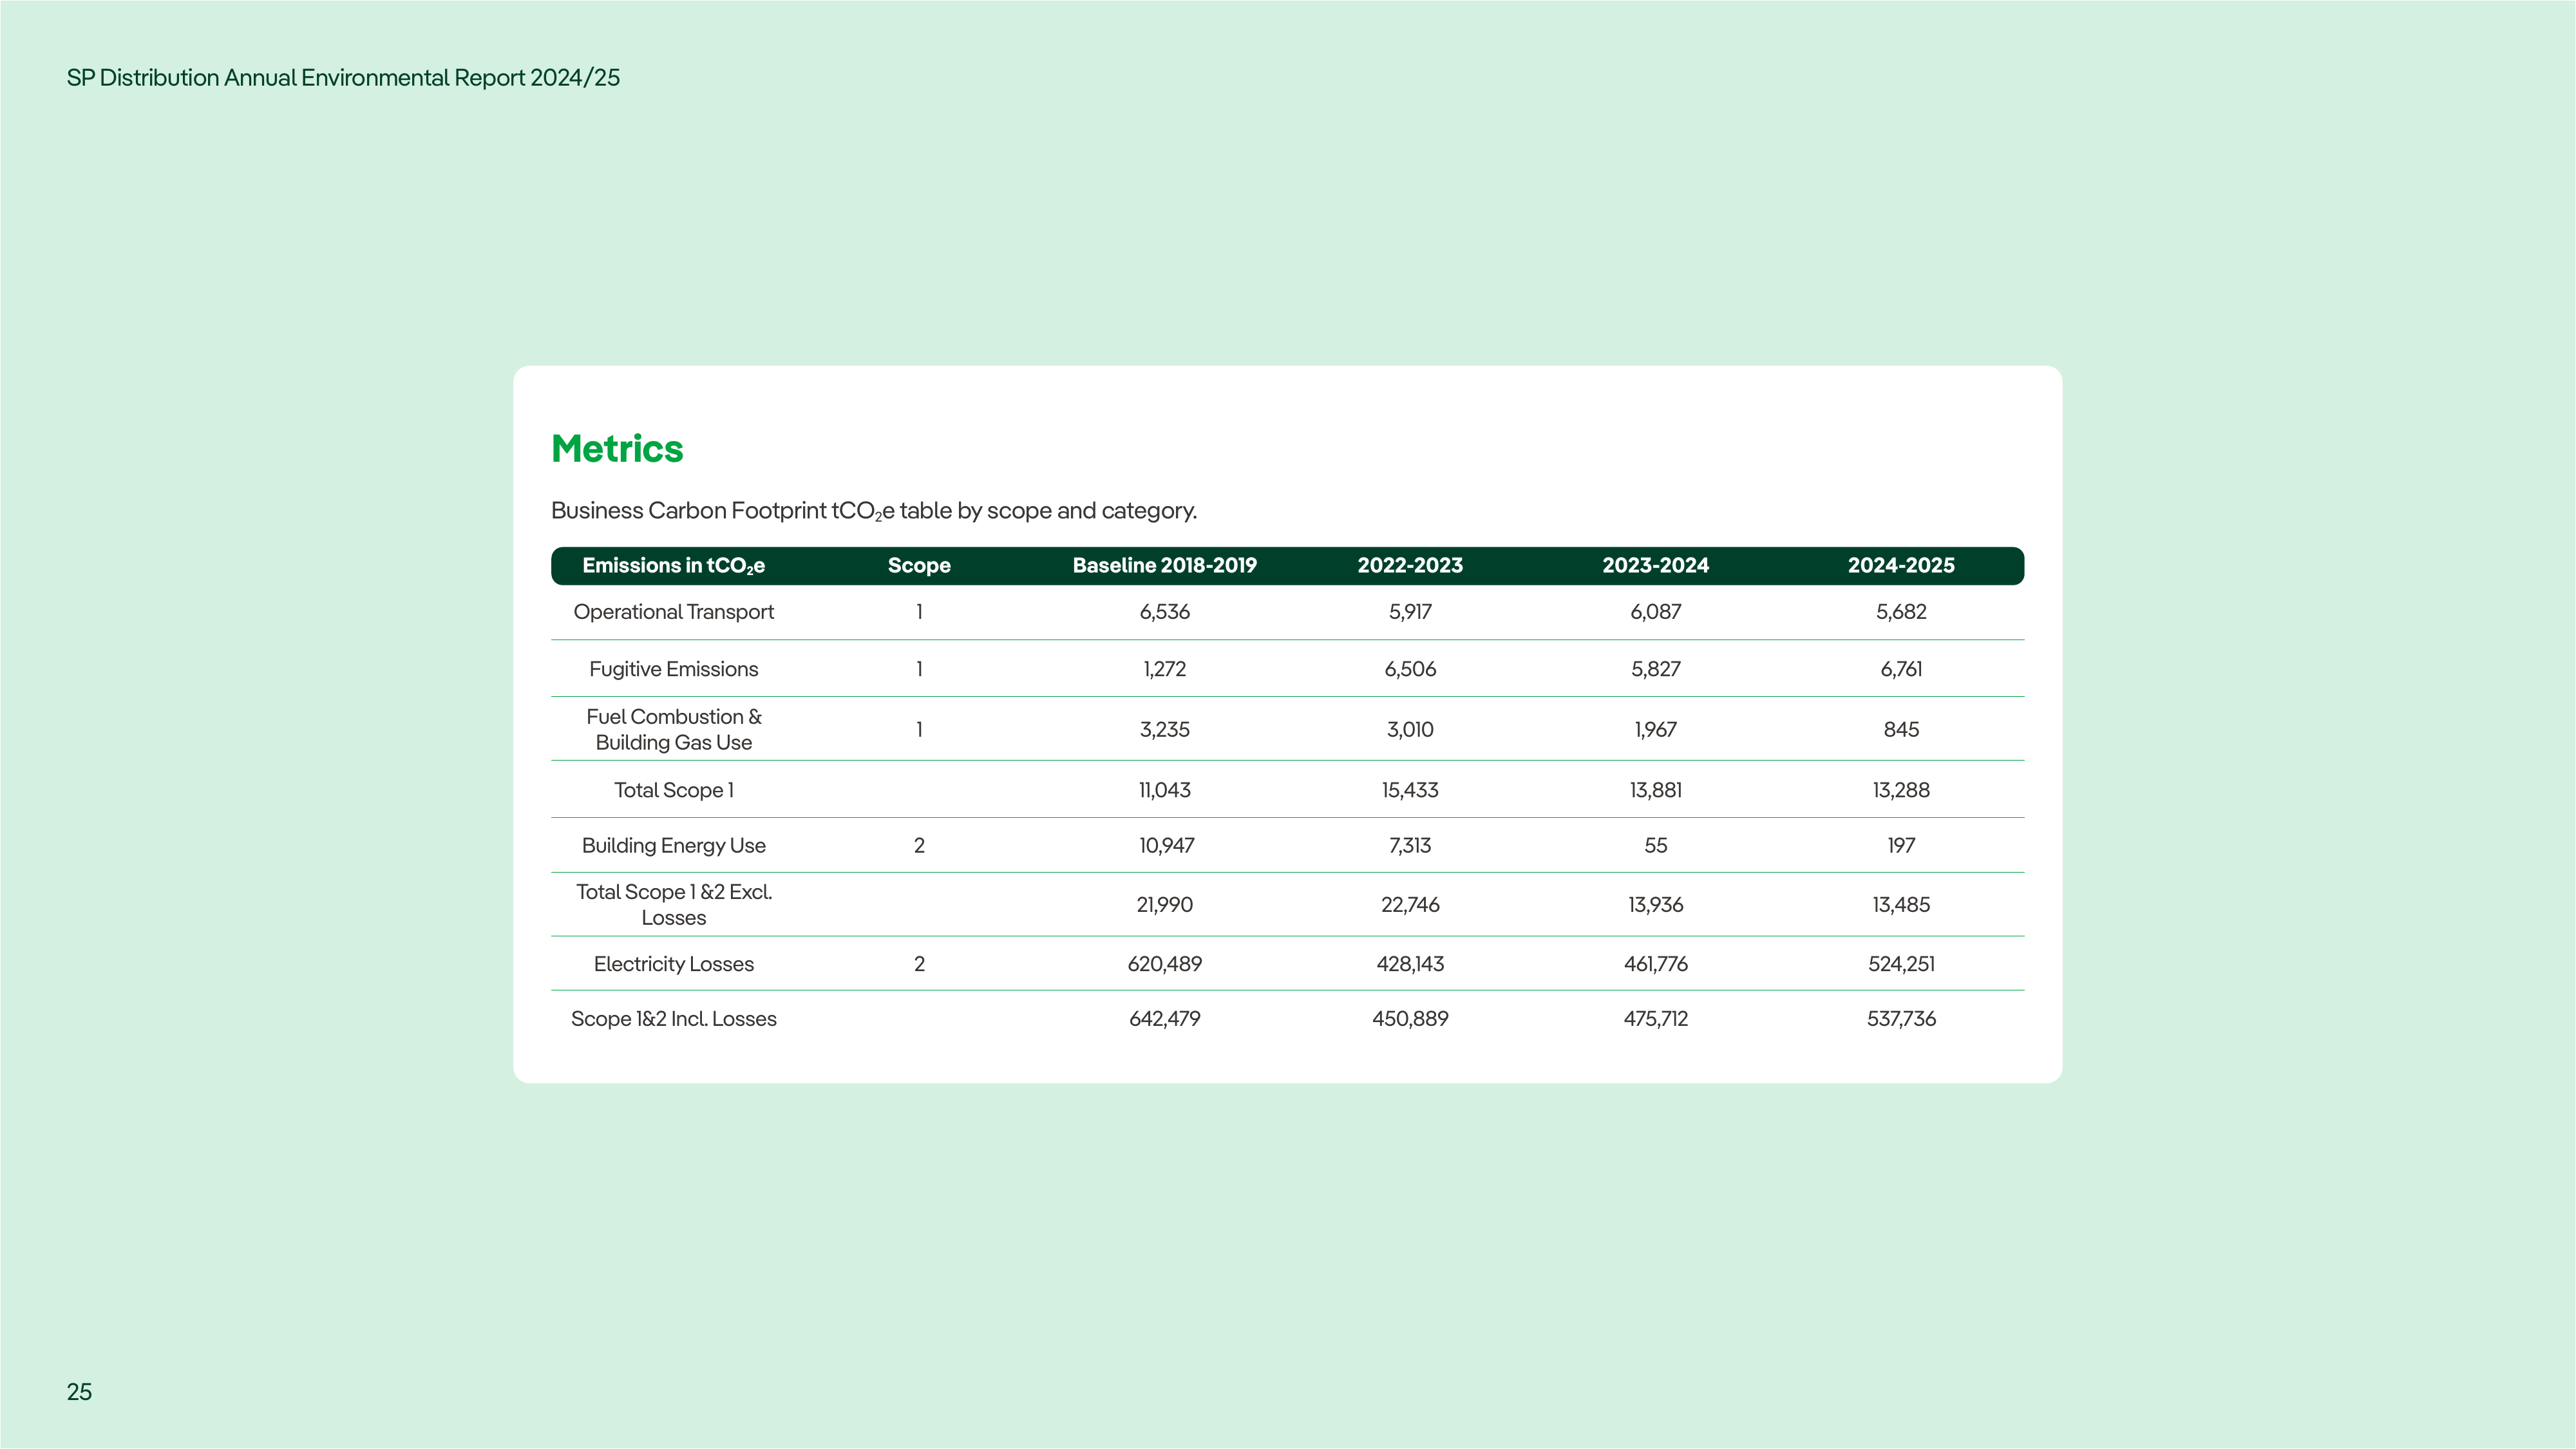This screenshot has height=1449, width=2576.
Task: Click Total Scope 1 baseline value 11,043
Action: [1165, 790]
